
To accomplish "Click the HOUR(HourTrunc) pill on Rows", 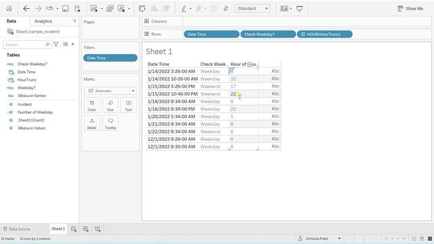I will [325, 35].
